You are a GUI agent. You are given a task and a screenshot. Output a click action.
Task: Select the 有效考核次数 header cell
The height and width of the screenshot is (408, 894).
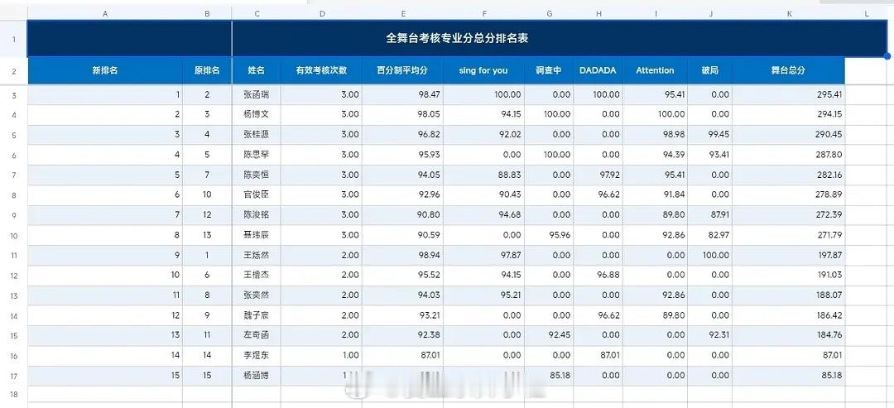click(x=321, y=70)
